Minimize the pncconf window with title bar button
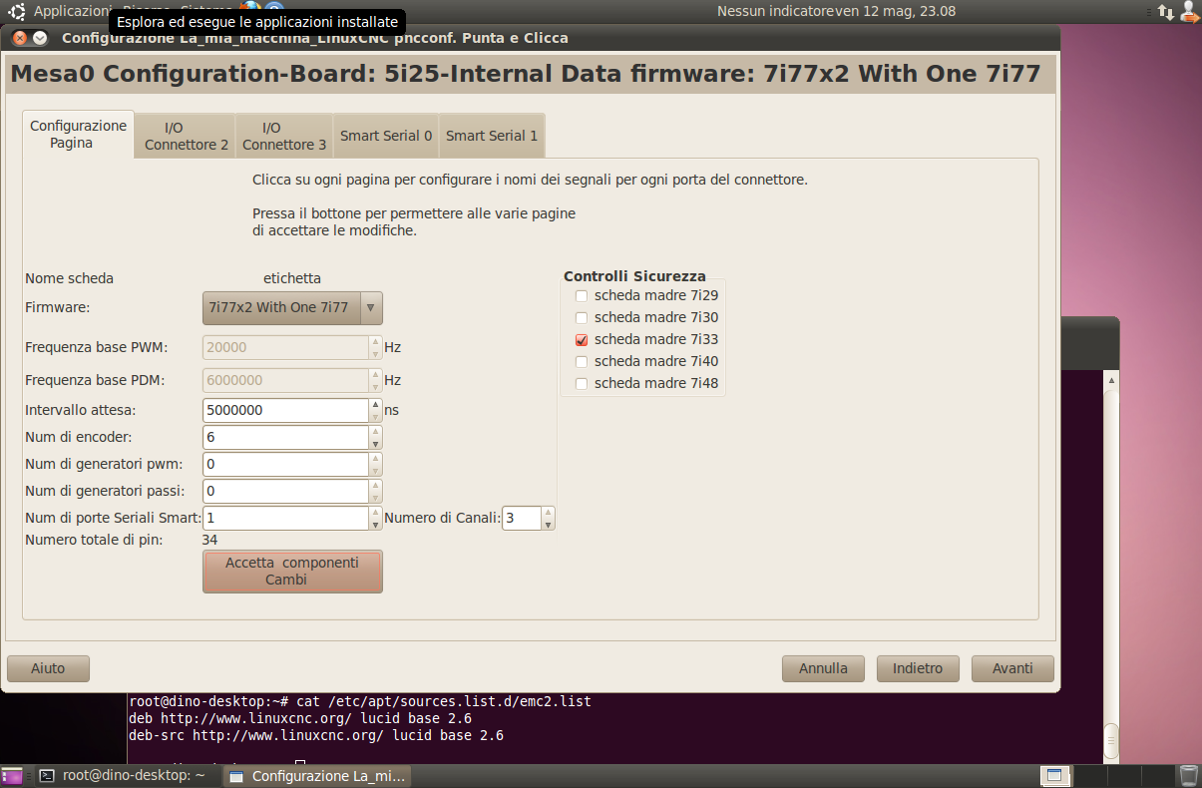The height and width of the screenshot is (788, 1202). point(40,38)
